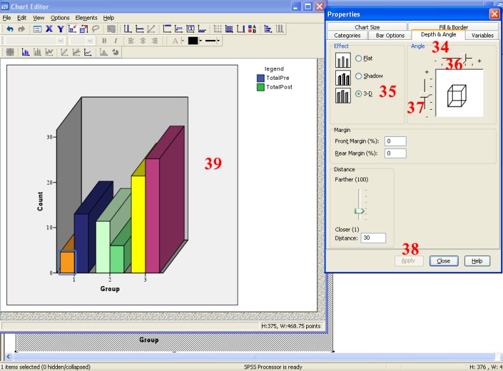
Task: Click the rescale chart icon
Action: click(x=84, y=29)
